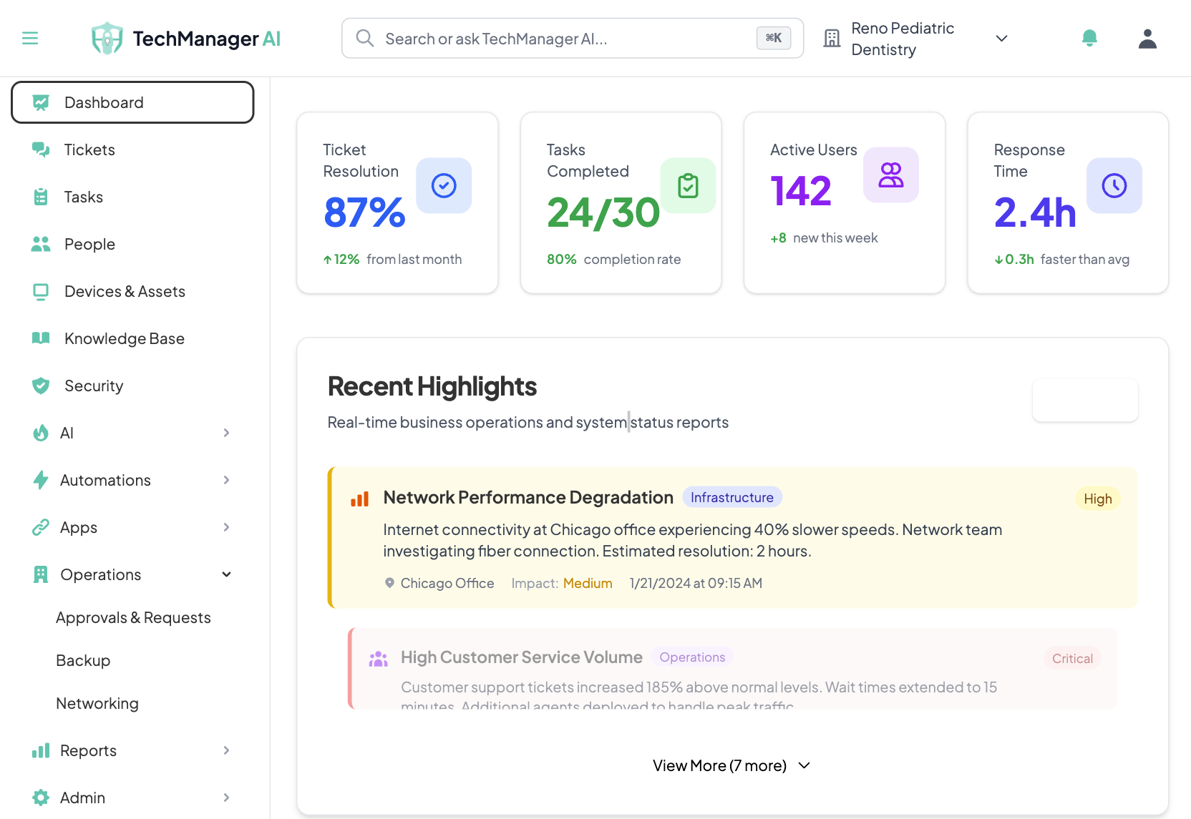
Task: Open the Tickets section from the sidebar
Action: (89, 149)
